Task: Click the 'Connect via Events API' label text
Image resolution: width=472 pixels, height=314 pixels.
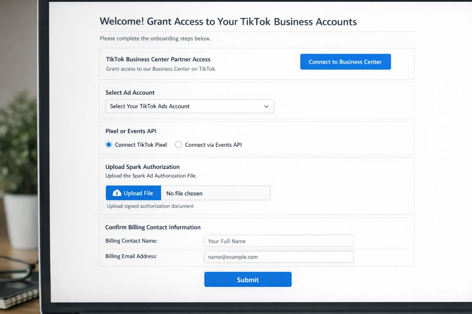Action: pos(213,145)
